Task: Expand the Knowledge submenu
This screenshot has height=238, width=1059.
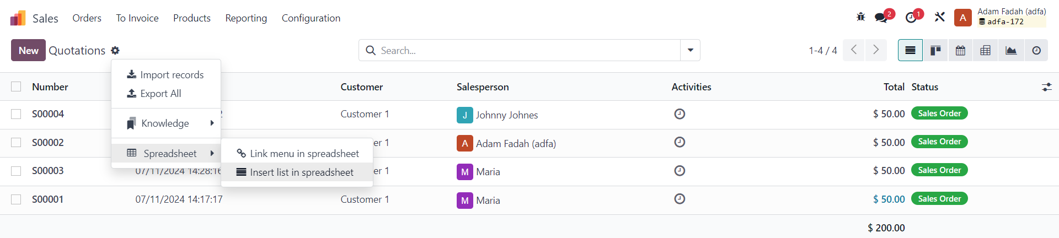Action: click(165, 123)
